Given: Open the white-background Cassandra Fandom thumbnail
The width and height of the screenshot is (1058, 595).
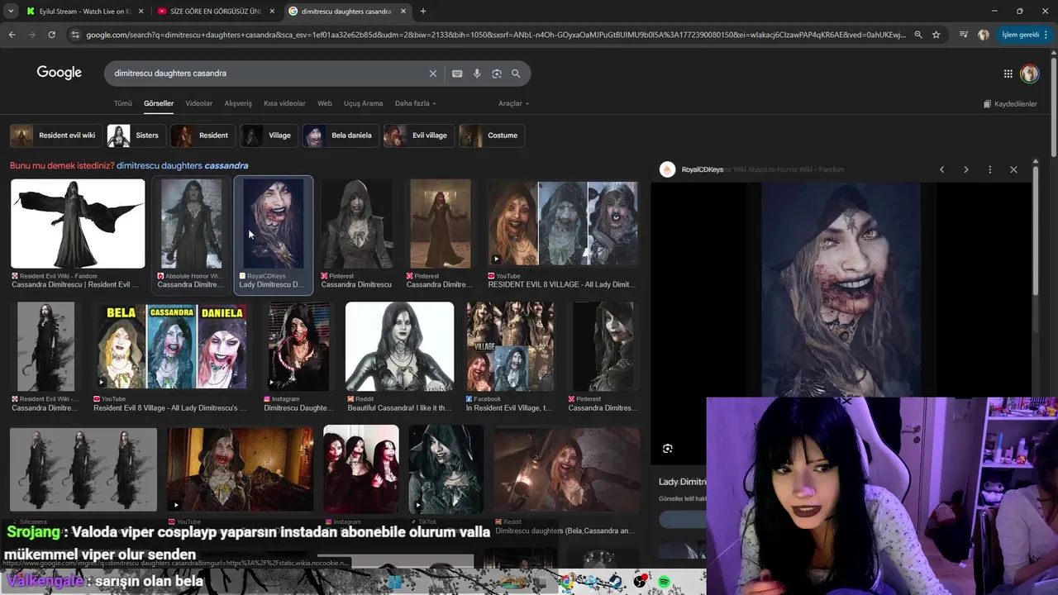Looking at the screenshot, I should coord(78,224).
